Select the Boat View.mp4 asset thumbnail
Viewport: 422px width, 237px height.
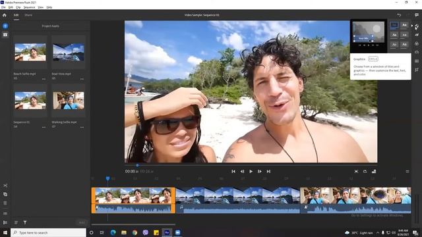point(69,53)
